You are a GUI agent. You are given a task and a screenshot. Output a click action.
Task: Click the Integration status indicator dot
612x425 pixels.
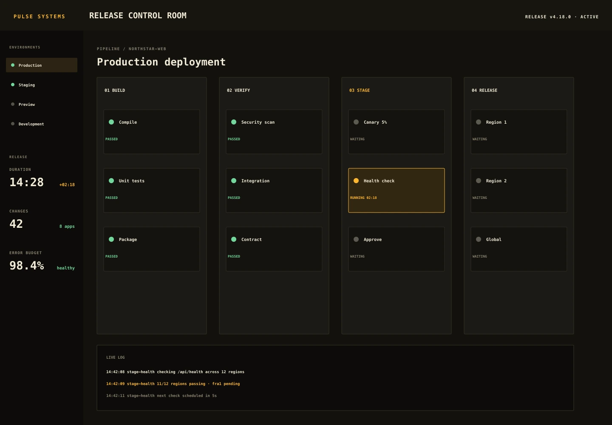(x=234, y=181)
